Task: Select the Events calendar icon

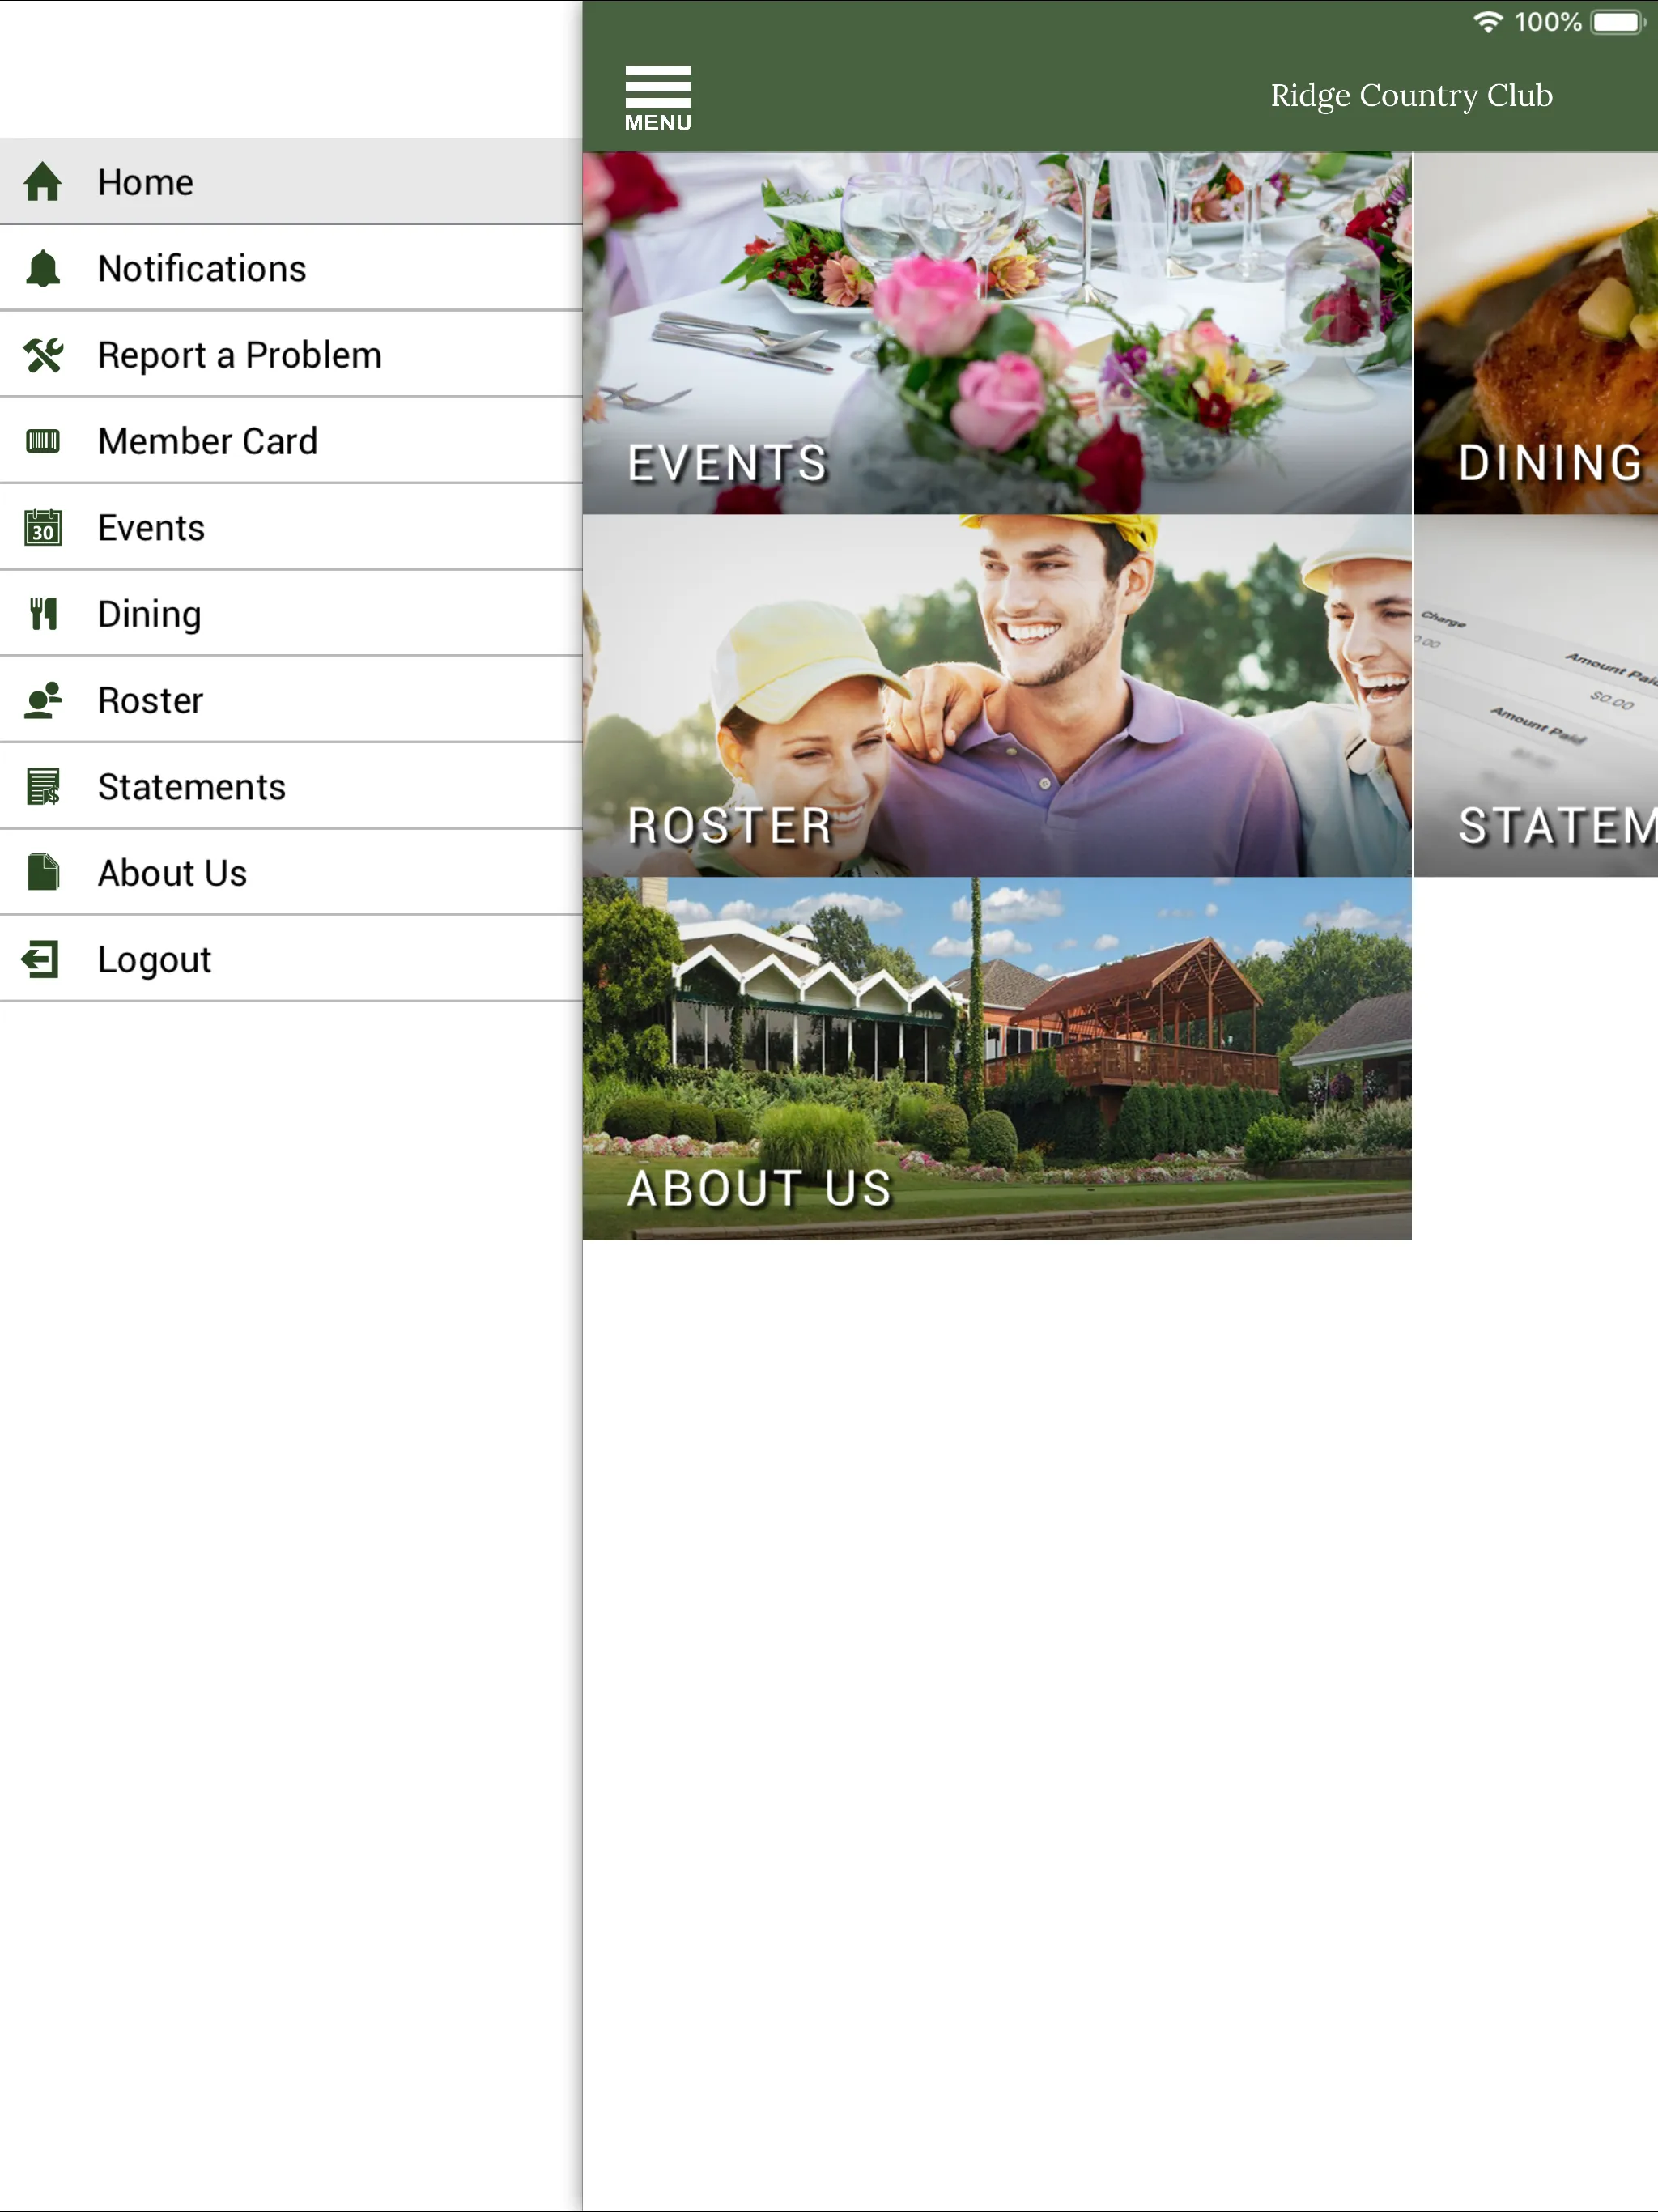Action: click(x=44, y=526)
